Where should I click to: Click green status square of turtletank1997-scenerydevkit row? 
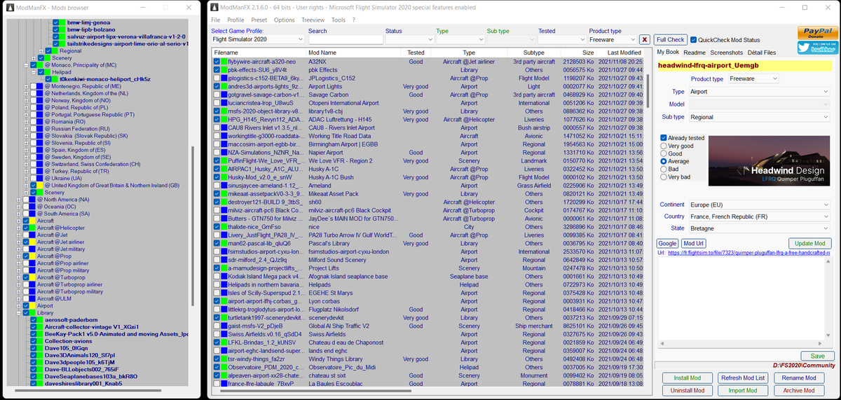(x=224, y=317)
